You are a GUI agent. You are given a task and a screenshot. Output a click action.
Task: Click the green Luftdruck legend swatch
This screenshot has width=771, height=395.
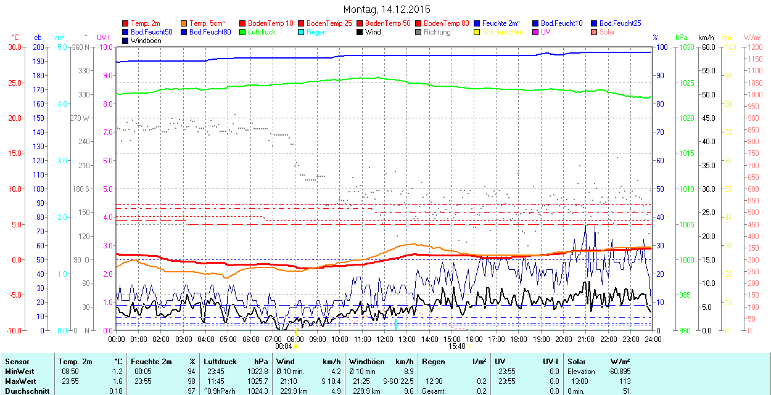243,32
